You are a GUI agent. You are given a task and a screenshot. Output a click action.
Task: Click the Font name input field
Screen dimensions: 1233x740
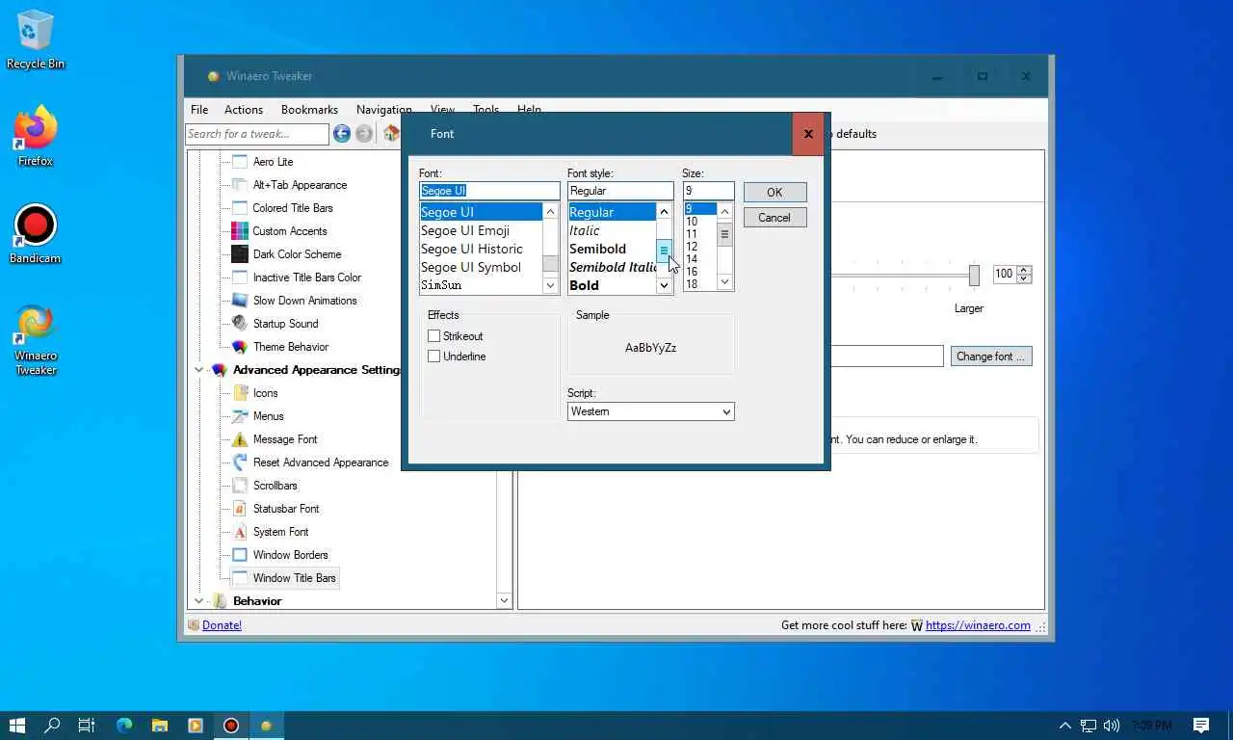coord(489,191)
